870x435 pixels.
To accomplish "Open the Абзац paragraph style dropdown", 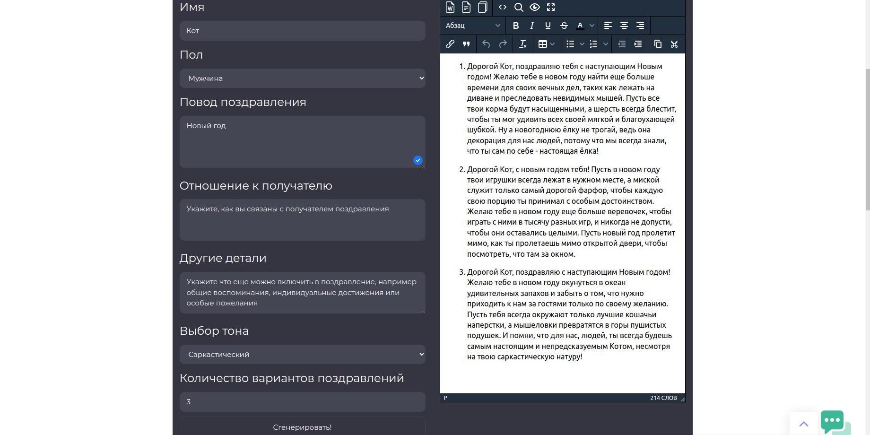I will (x=472, y=26).
